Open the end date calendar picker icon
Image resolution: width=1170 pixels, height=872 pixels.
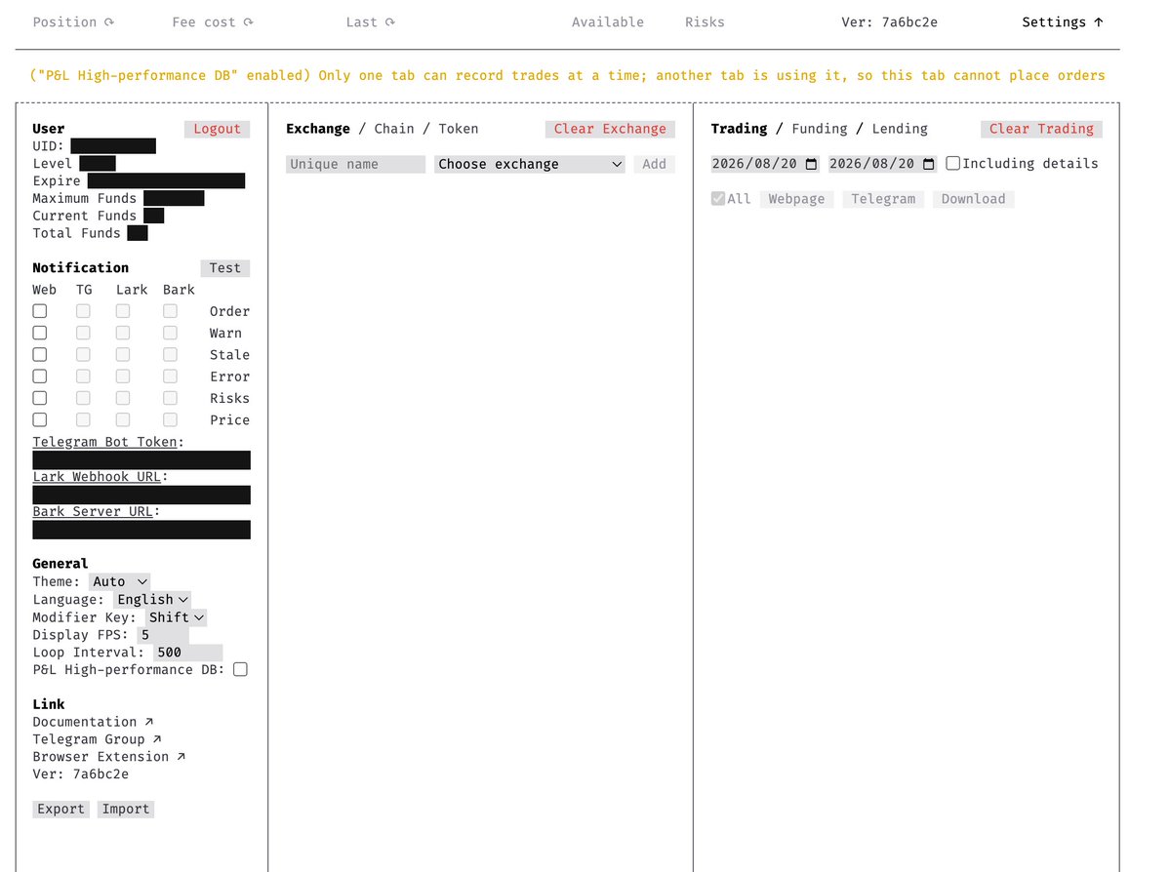point(928,164)
